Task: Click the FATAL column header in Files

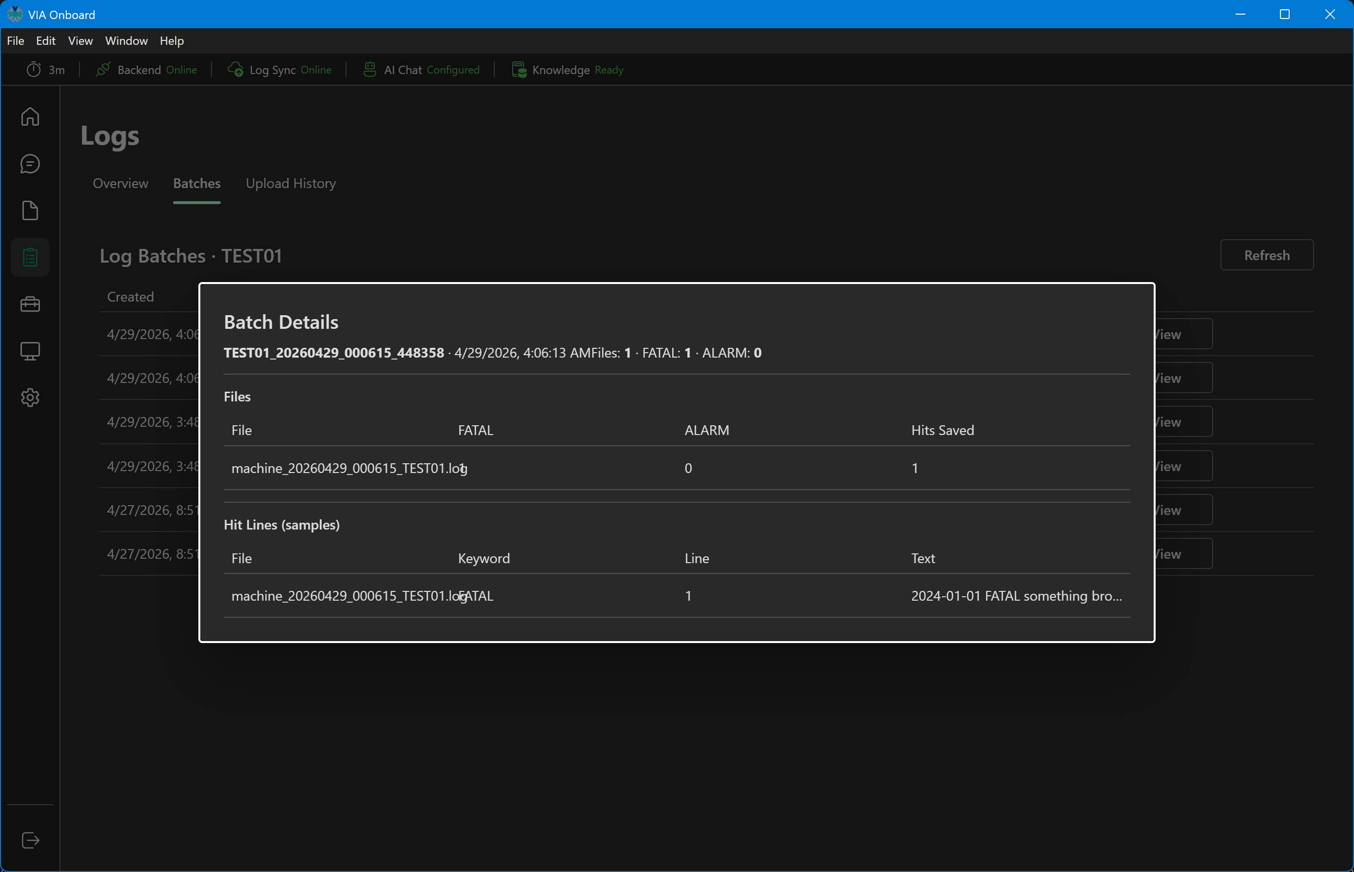Action: (475, 430)
